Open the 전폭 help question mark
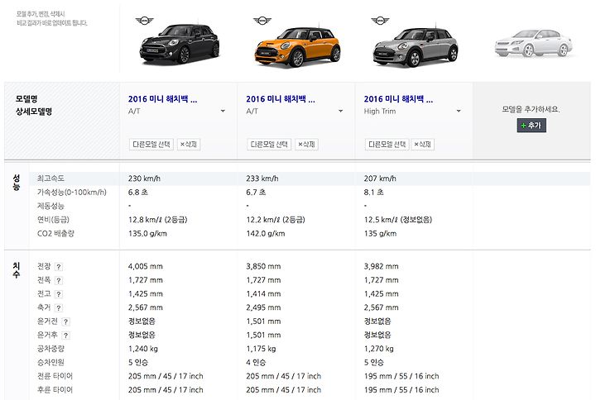Viewport: 596px width, 400px height. click(59, 280)
